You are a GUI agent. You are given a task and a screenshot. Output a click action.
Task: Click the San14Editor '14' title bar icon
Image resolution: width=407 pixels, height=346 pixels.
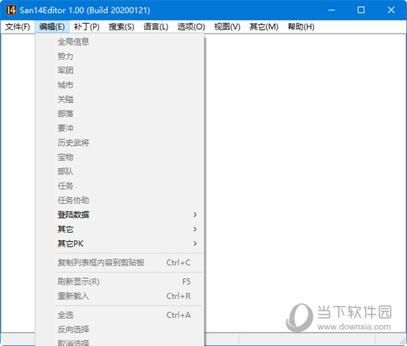click(11, 10)
